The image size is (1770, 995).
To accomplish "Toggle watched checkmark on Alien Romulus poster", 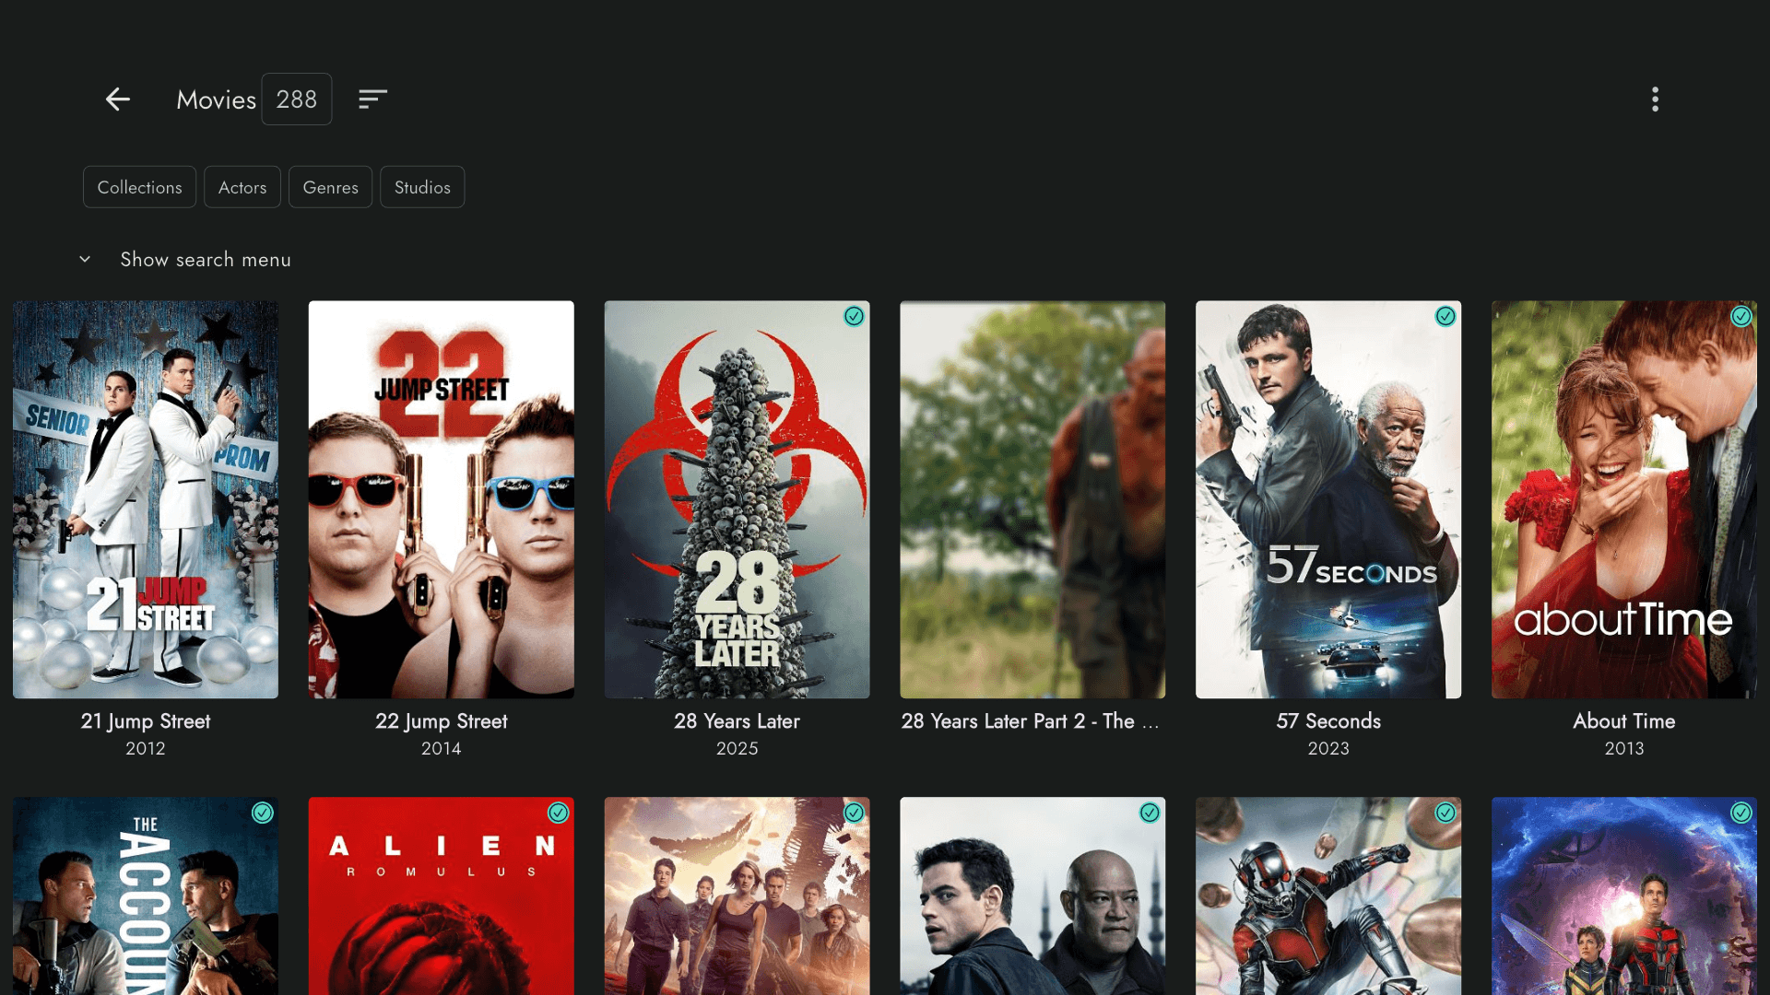I will 559,813.
